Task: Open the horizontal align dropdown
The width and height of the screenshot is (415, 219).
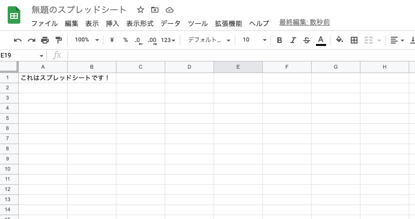Action: pyautogui.click(x=397, y=40)
